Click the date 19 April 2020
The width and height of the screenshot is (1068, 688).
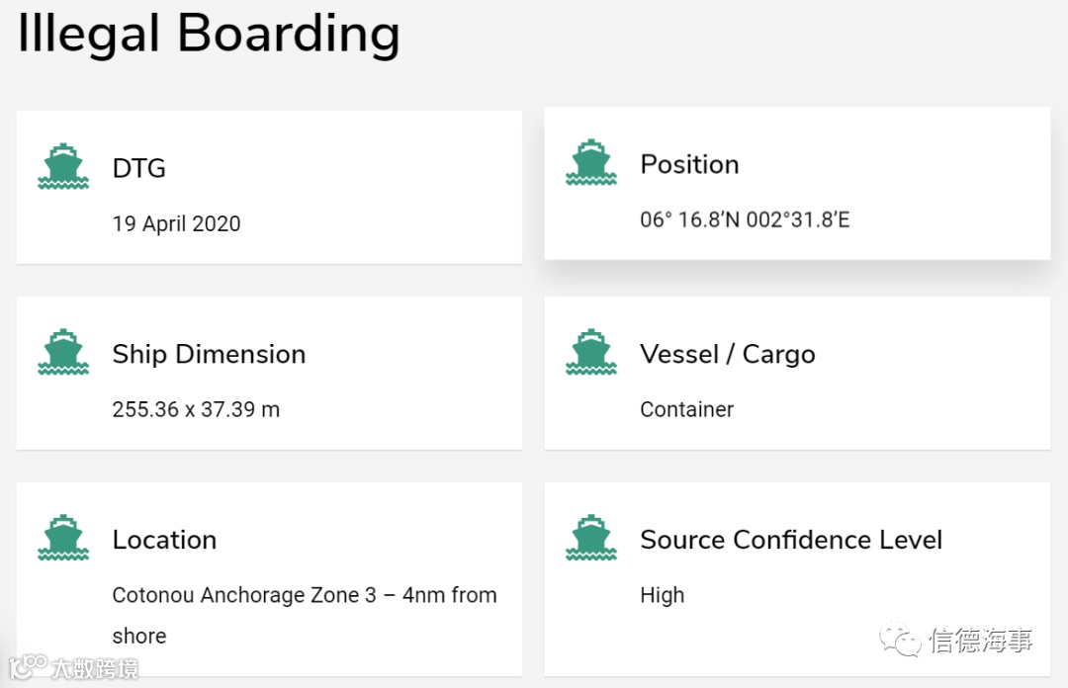pos(177,223)
